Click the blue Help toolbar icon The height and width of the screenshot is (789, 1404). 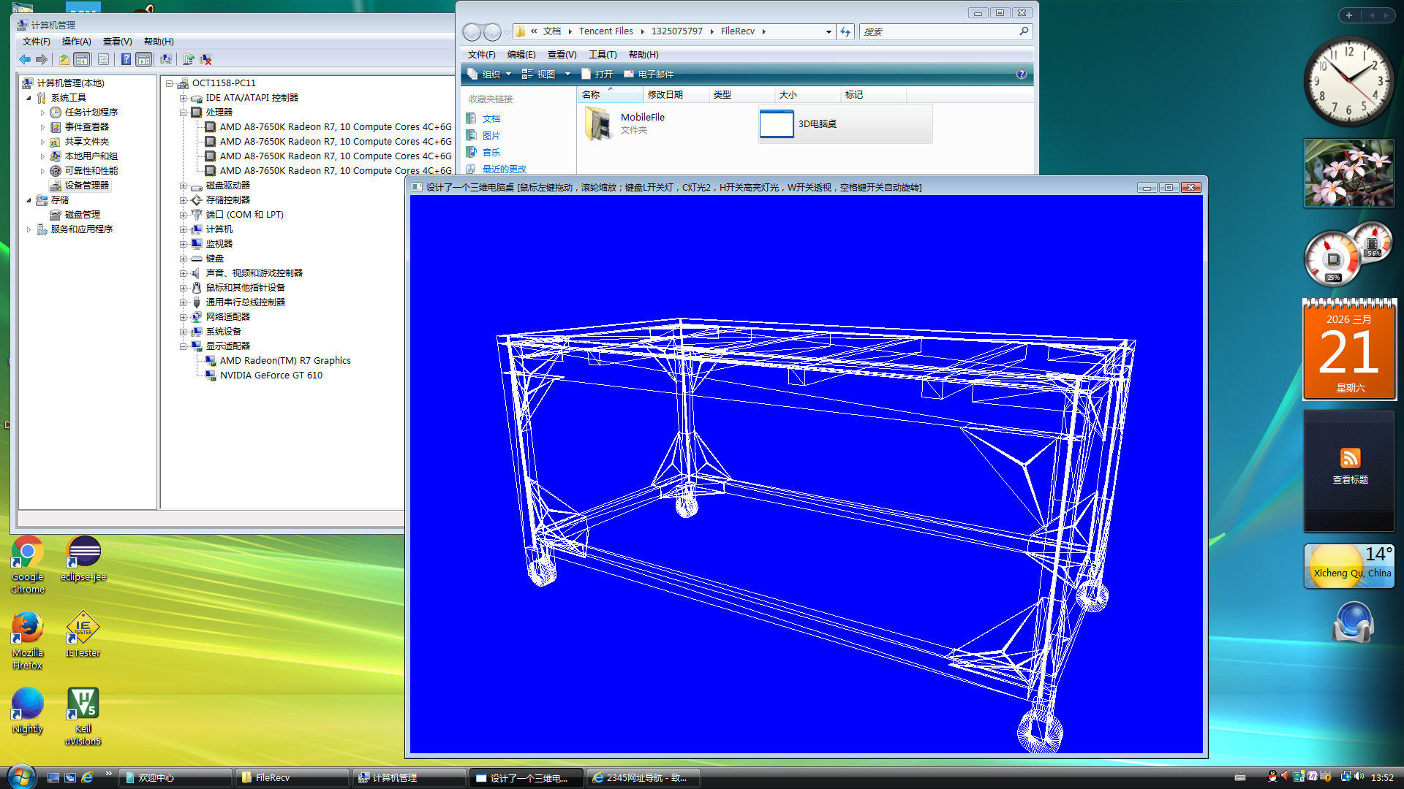(126, 59)
